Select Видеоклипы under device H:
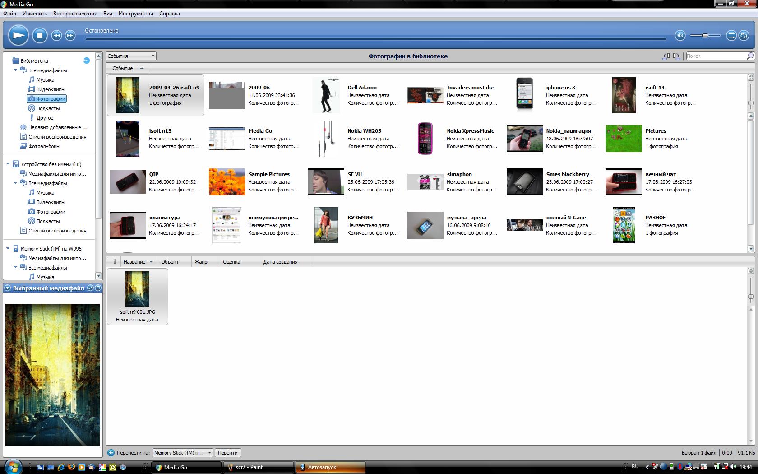The width and height of the screenshot is (758, 474). point(46,202)
